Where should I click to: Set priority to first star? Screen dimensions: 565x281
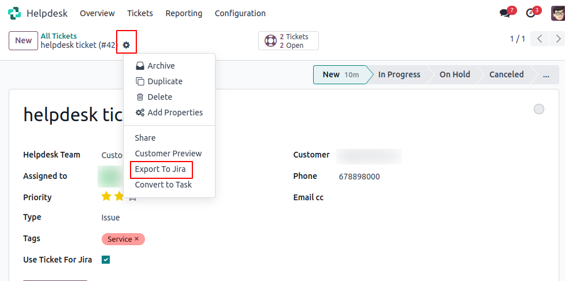(x=106, y=196)
